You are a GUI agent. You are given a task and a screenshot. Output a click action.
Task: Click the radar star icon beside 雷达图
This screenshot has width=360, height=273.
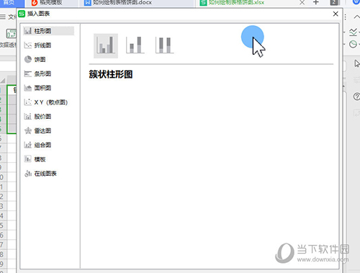(x=28, y=130)
